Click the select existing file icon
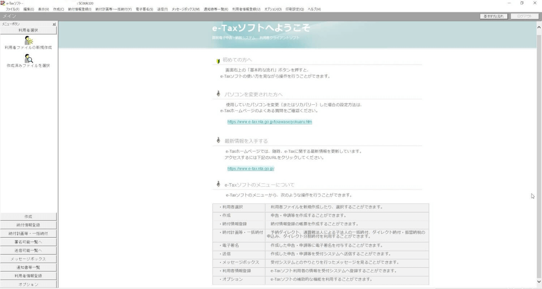 29,59
